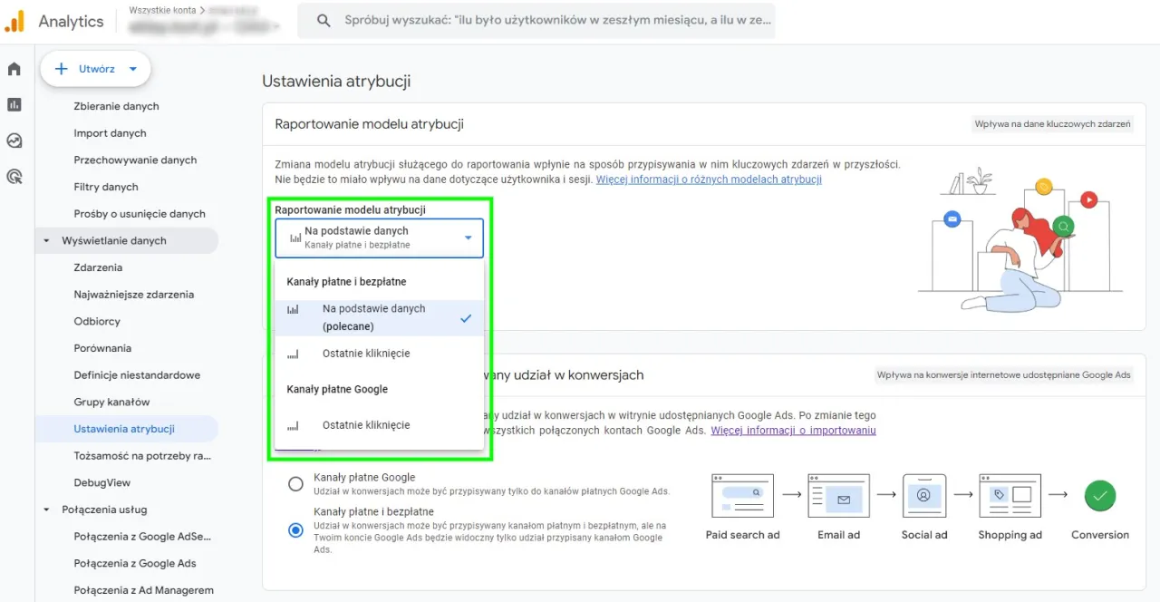Screen dimensions: 1160x602
Task: Collapse the Wyświetlanie danych section
Action: coord(46,240)
